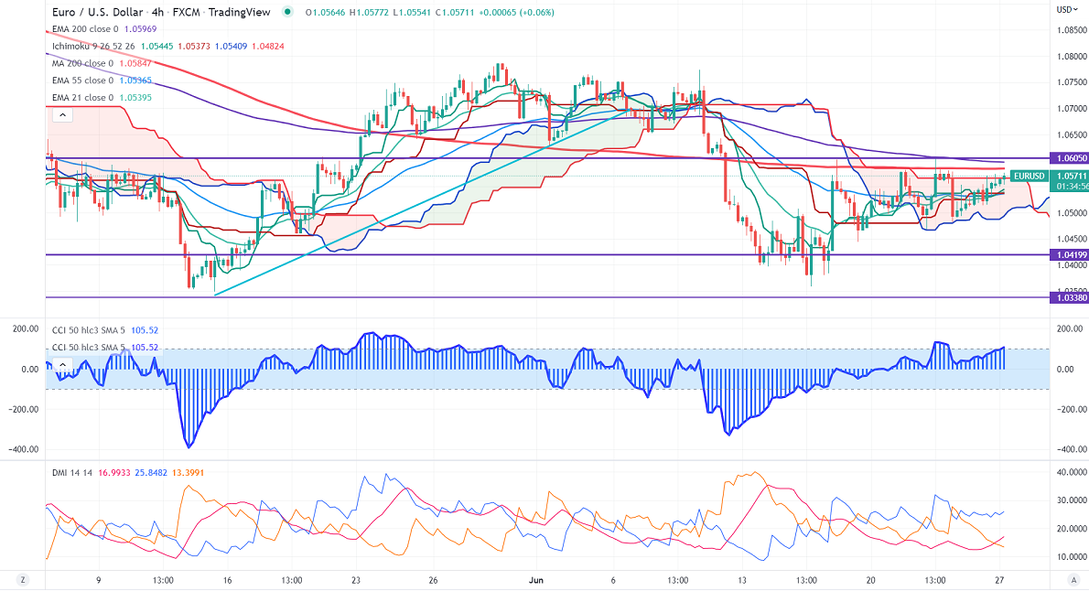Click the 27 date label on the time axis
1089x591 pixels.
pos(999,581)
